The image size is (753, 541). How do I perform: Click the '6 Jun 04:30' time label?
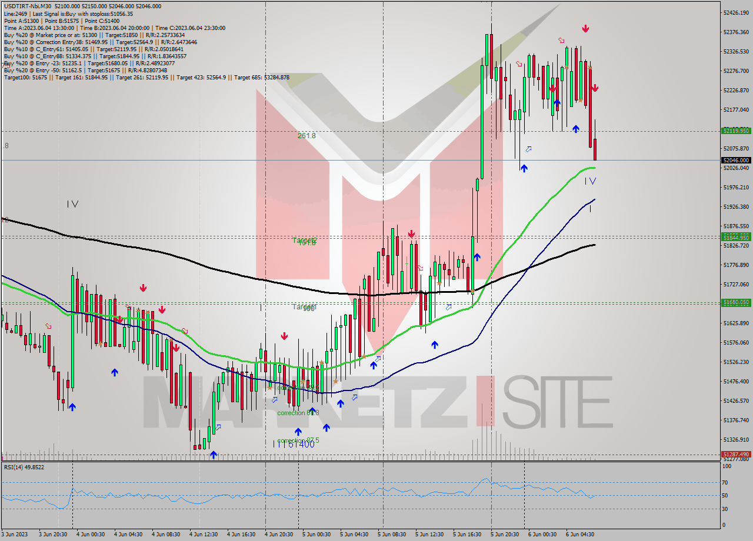[579, 535]
